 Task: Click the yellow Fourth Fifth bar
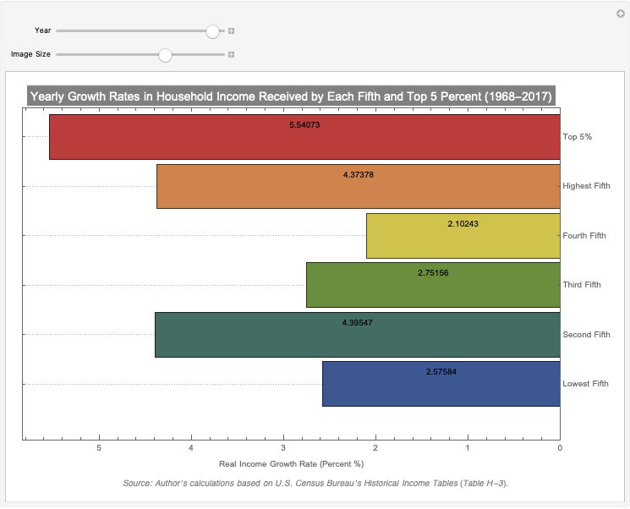pos(463,236)
